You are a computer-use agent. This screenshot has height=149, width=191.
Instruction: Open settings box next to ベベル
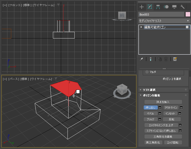point(160,113)
